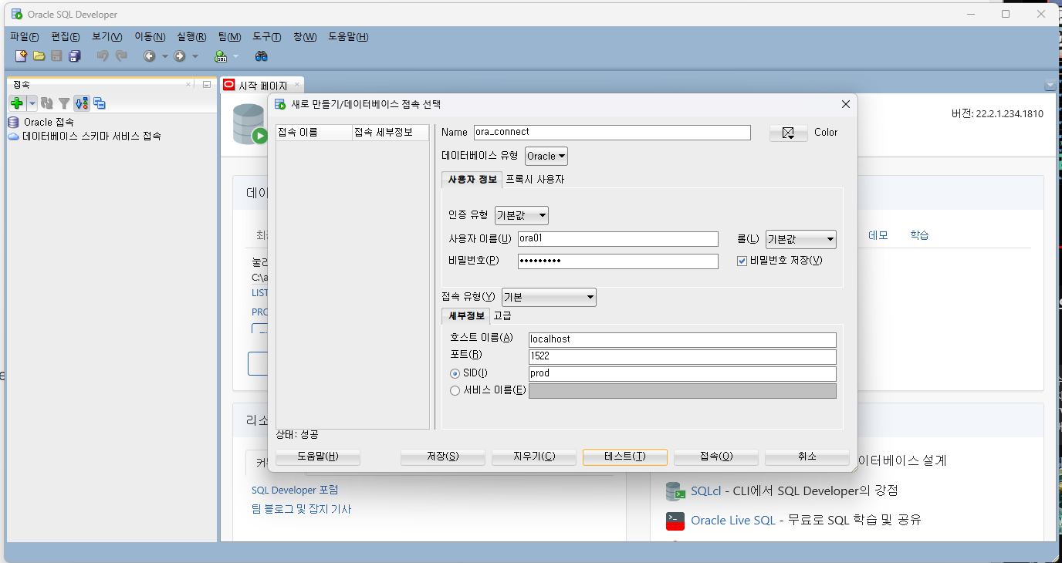
Task: Open the 도구 menu
Action: click(267, 37)
